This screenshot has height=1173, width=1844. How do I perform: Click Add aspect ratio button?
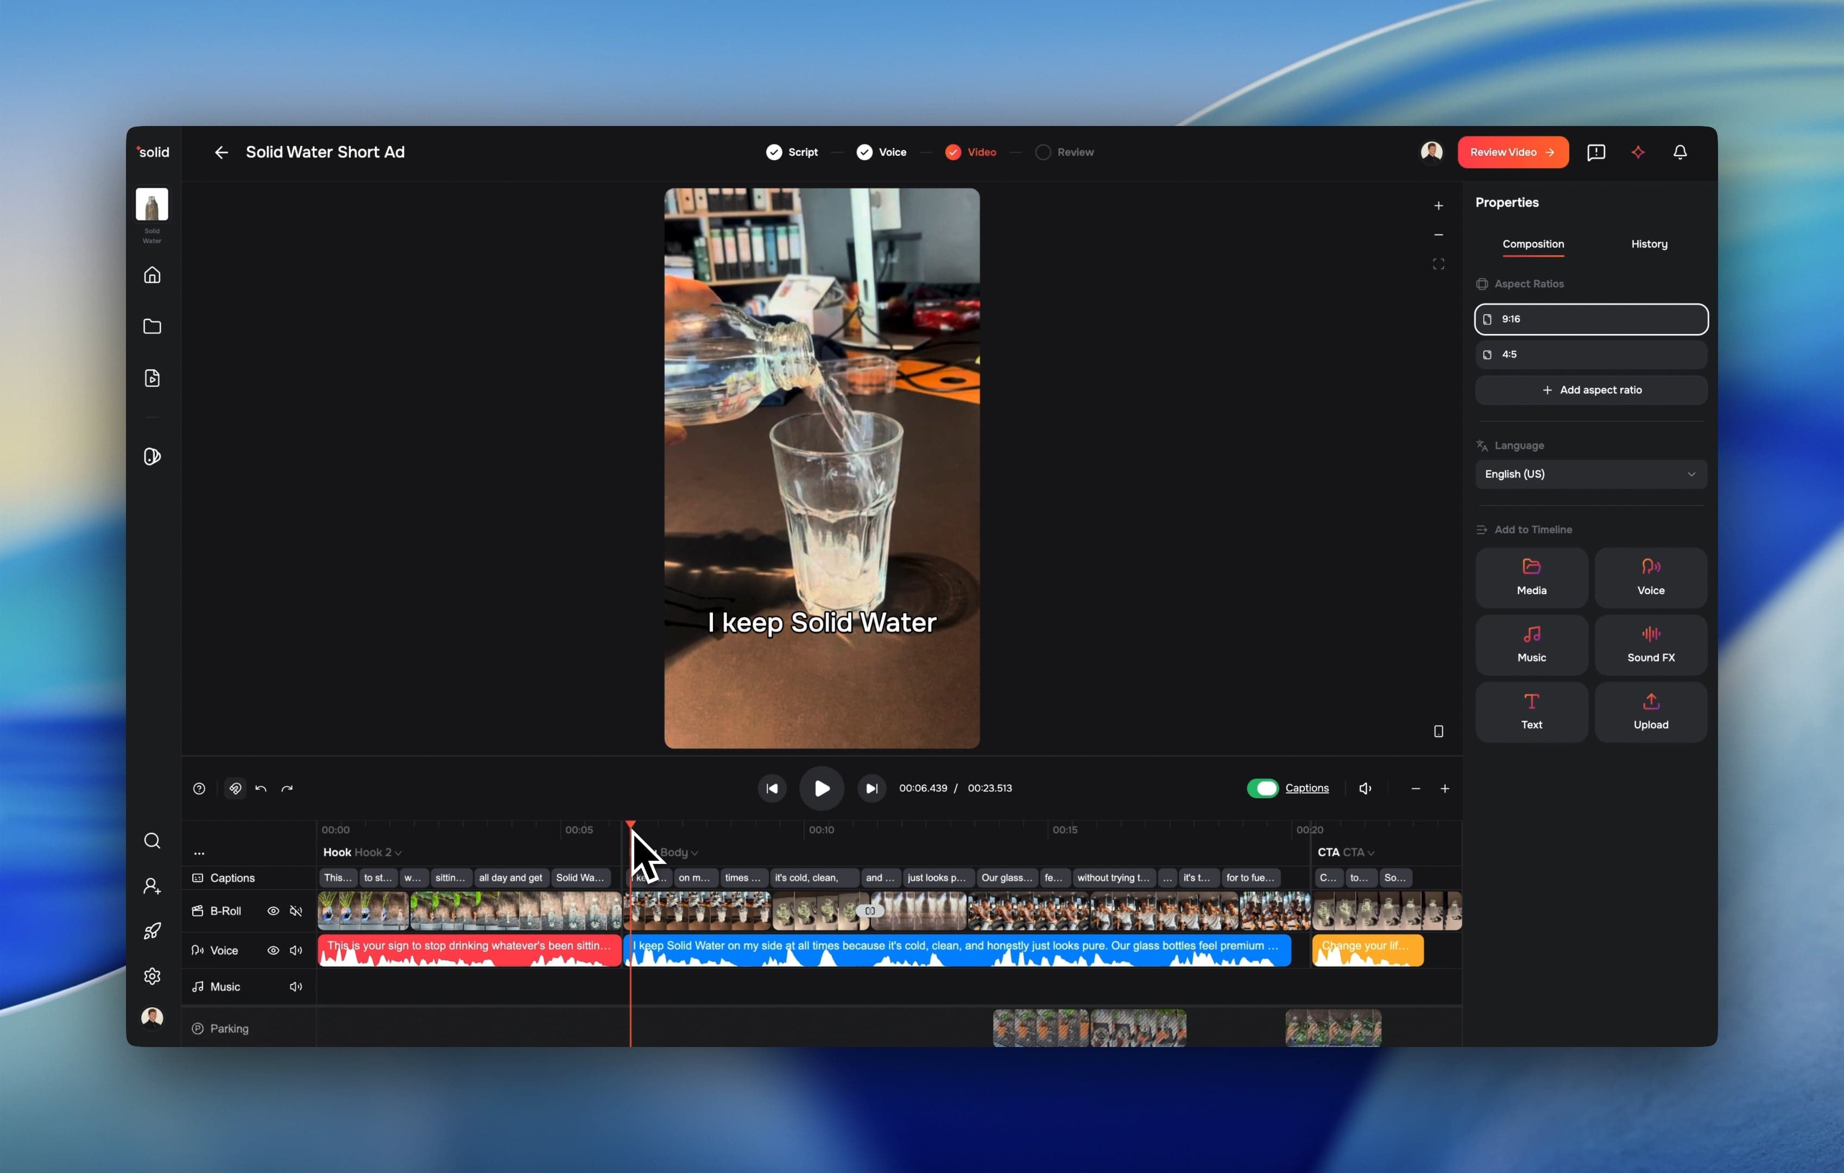click(x=1590, y=390)
